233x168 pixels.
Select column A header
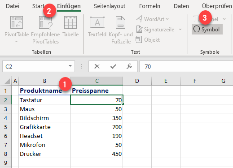click(x=15, y=81)
